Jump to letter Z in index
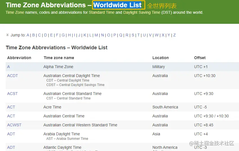The height and width of the screenshot is (151, 239). point(174,35)
